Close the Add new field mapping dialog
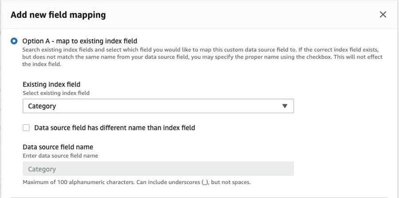The image size is (399, 198). (x=383, y=15)
